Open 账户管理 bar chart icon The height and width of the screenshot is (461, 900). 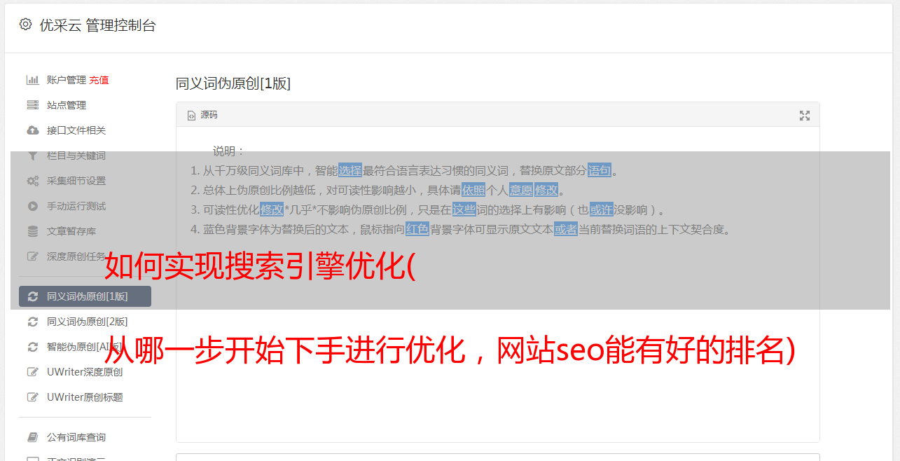click(x=32, y=80)
